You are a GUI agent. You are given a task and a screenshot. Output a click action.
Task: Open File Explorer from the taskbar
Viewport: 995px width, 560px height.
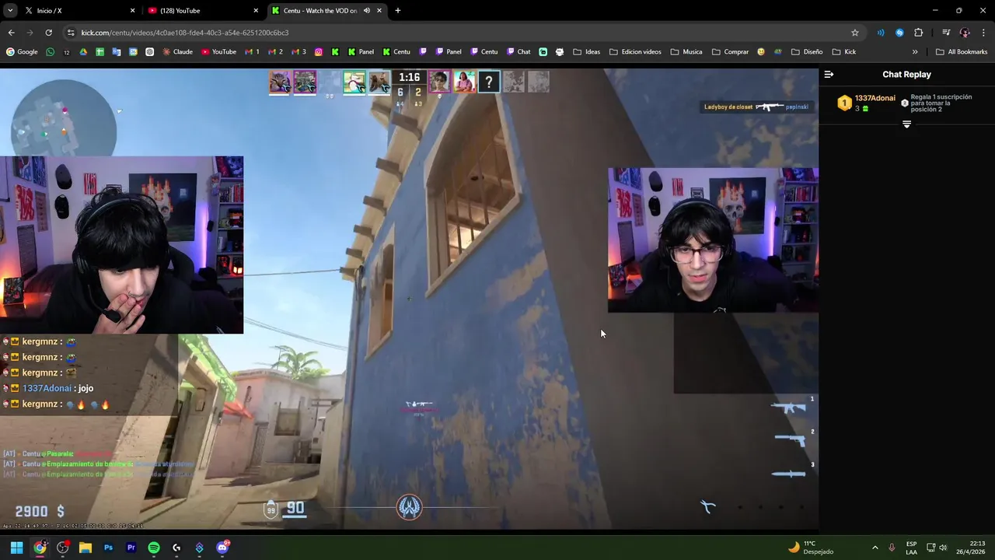coord(86,548)
